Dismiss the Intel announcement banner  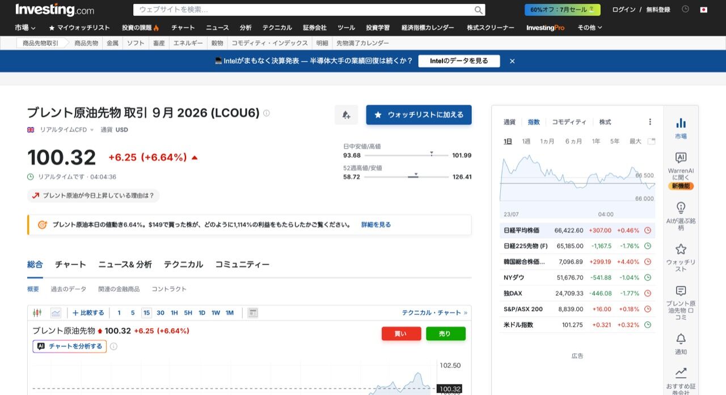click(x=512, y=61)
